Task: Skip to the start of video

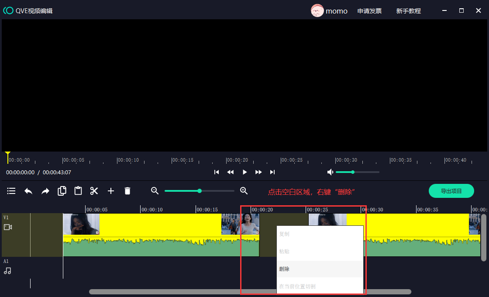Action: [x=217, y=172]
